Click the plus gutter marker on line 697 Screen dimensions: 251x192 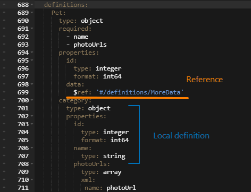4,76
